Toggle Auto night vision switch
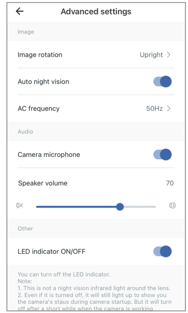This screenshot has width=188, height=313. click(x=162, y=81)
